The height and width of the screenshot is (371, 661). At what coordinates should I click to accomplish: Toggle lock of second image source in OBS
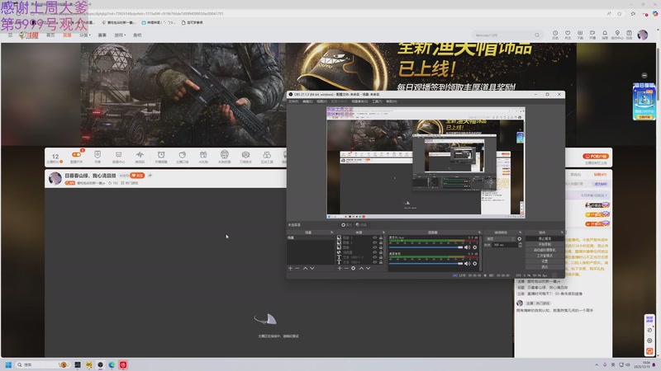(381, 242)
